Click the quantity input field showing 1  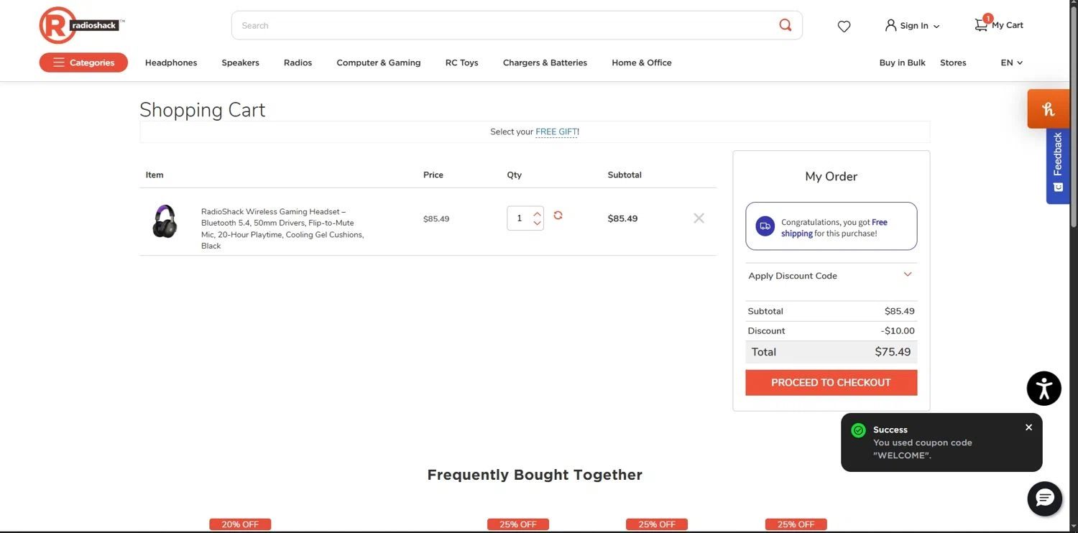(520, 218)
